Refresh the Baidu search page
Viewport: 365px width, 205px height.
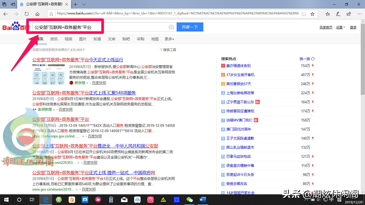tap(27, 14)
